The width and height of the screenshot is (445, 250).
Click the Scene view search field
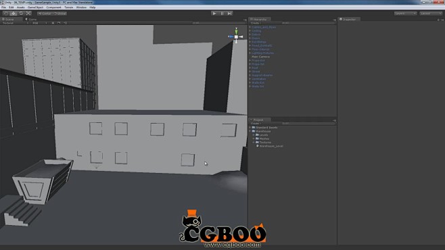tap(218, 23)
